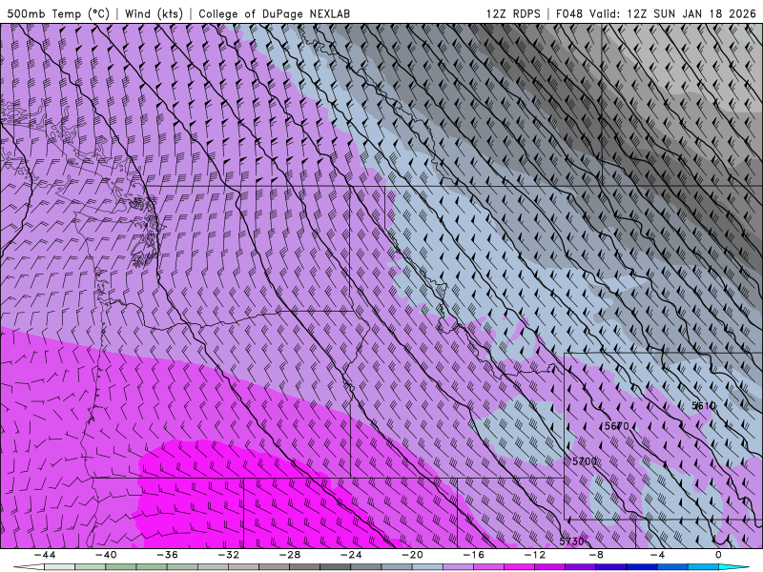
Task: Click the -44 colorbar label
Action: pos(44,555)
